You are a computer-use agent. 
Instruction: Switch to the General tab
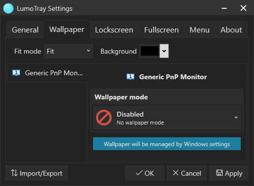tap(25, 30)
